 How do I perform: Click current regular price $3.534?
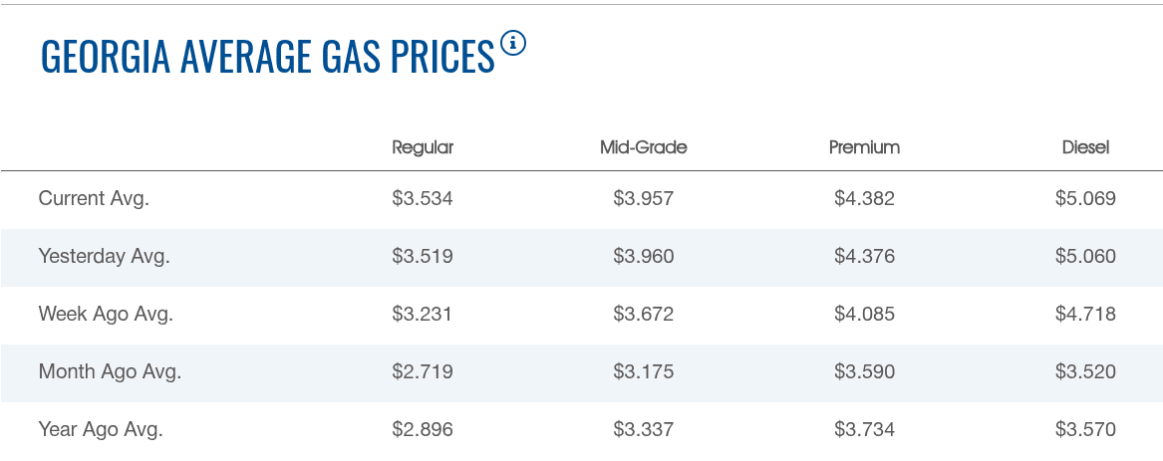tap(423, 198)
